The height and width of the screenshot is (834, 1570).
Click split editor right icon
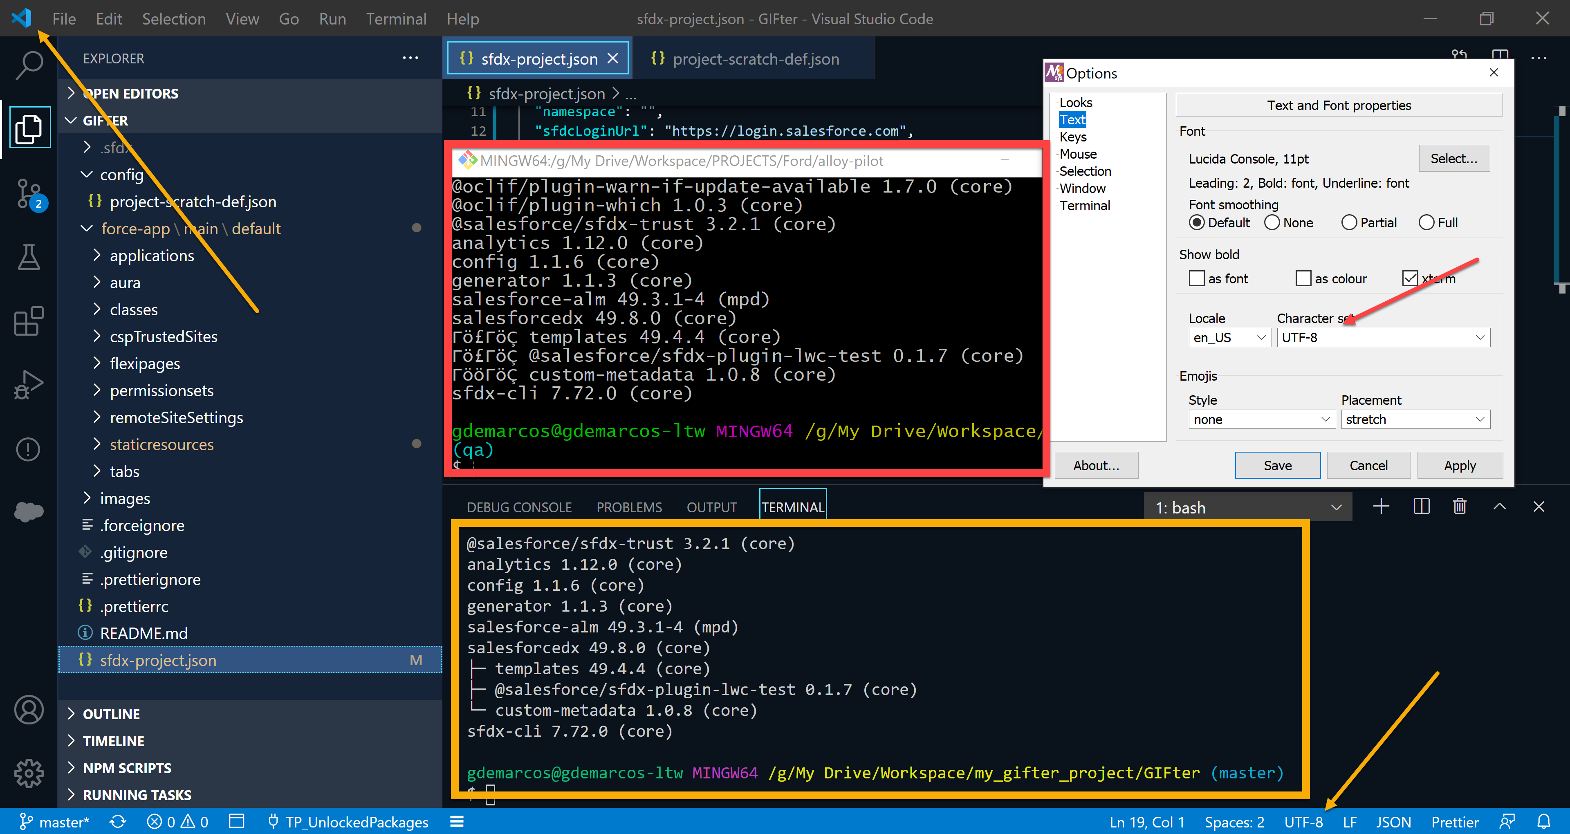1500,55
